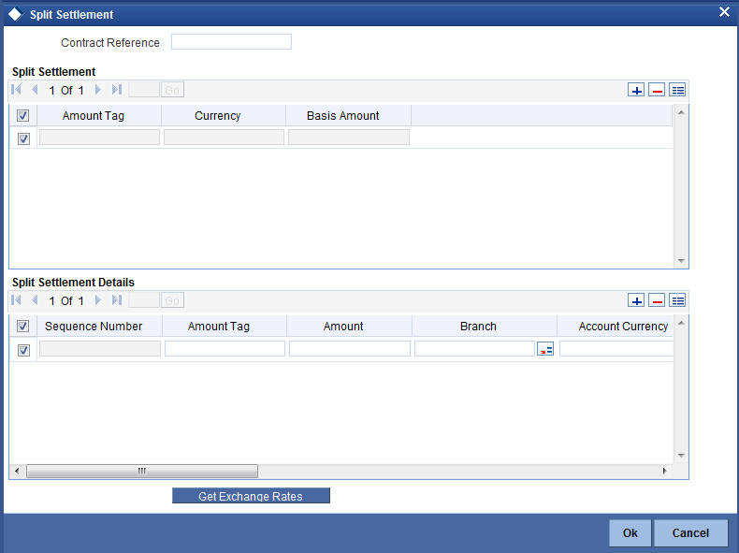
Task: Delete a row from the Split Settlement grid
Action: coord(657,90)
